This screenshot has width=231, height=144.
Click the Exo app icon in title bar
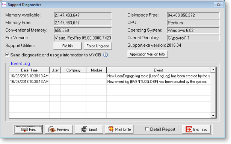4,5
